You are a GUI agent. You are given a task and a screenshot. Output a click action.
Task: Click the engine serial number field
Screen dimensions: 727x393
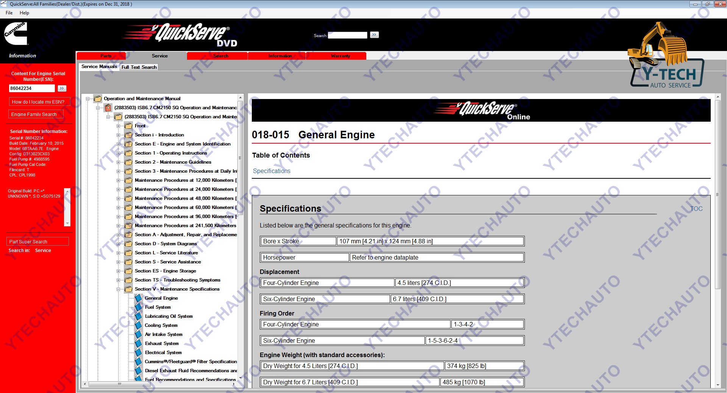32,88
